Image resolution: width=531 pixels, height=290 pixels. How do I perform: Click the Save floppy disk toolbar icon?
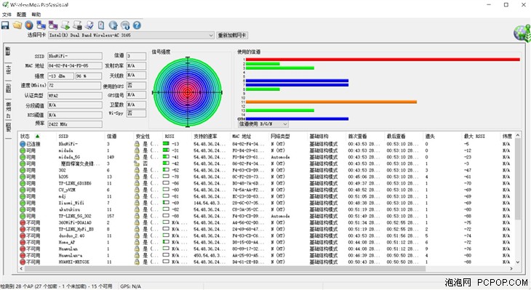(5, 25)
